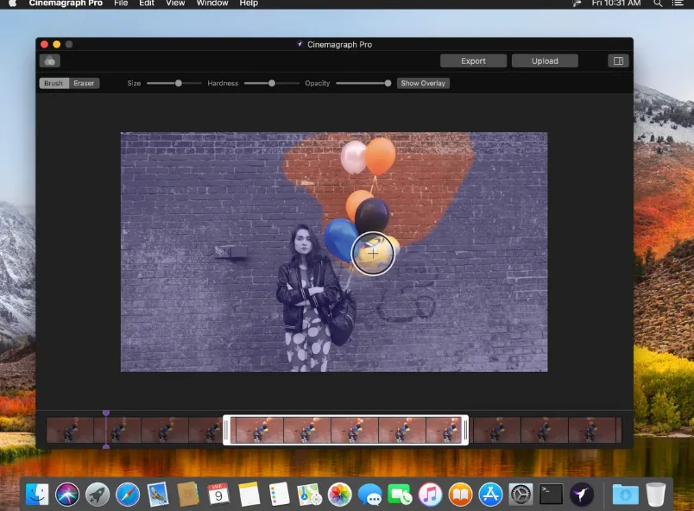
Task: Launch Siri from the Dock
Action: click(67, 495)
